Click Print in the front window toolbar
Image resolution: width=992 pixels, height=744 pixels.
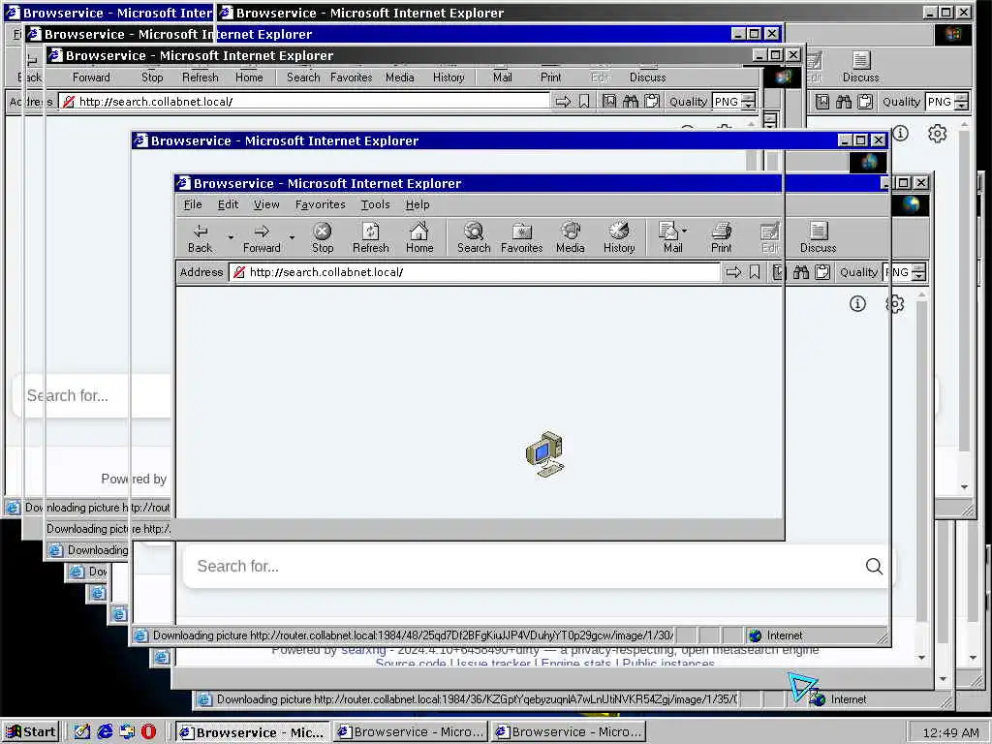[x=721, y=238]
